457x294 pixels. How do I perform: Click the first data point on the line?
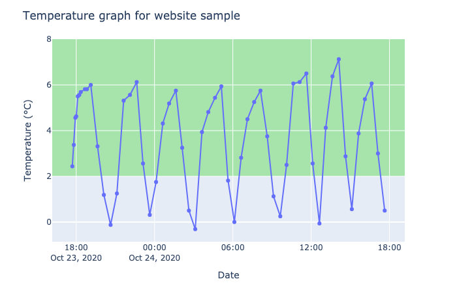click(x=72, y=166)
